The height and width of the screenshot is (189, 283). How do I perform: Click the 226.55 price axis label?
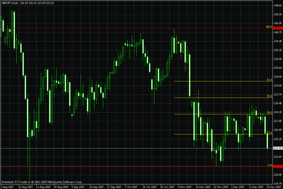pyautogui.click(x=278, y=130)
